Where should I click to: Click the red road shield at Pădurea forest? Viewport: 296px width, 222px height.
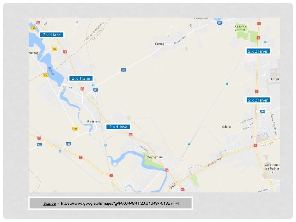pyautogui.click(x=258, y=38)
